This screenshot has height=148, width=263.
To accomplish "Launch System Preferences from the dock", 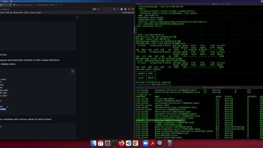I will point(108,143).
